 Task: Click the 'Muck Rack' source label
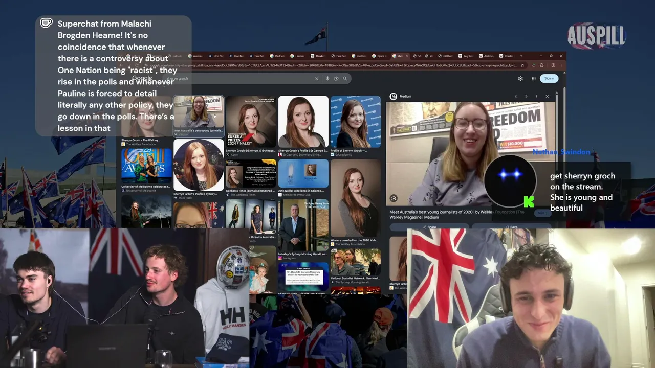click(x=184, y=198)
